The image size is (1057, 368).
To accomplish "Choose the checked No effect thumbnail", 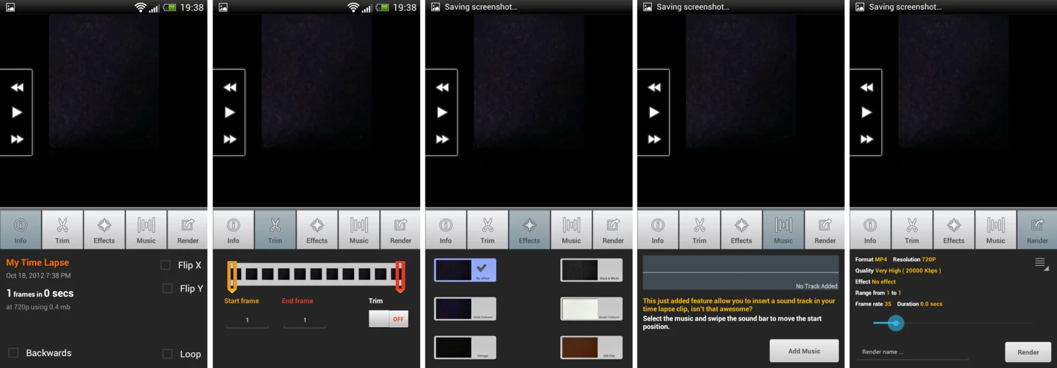I will point(465,270).
